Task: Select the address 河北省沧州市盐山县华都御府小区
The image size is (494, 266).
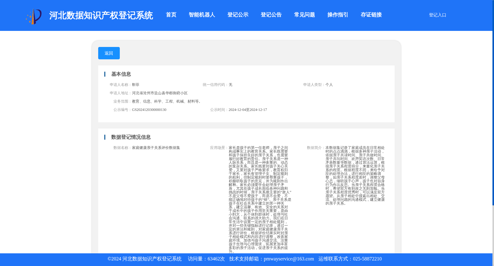Action: point(160,93)
